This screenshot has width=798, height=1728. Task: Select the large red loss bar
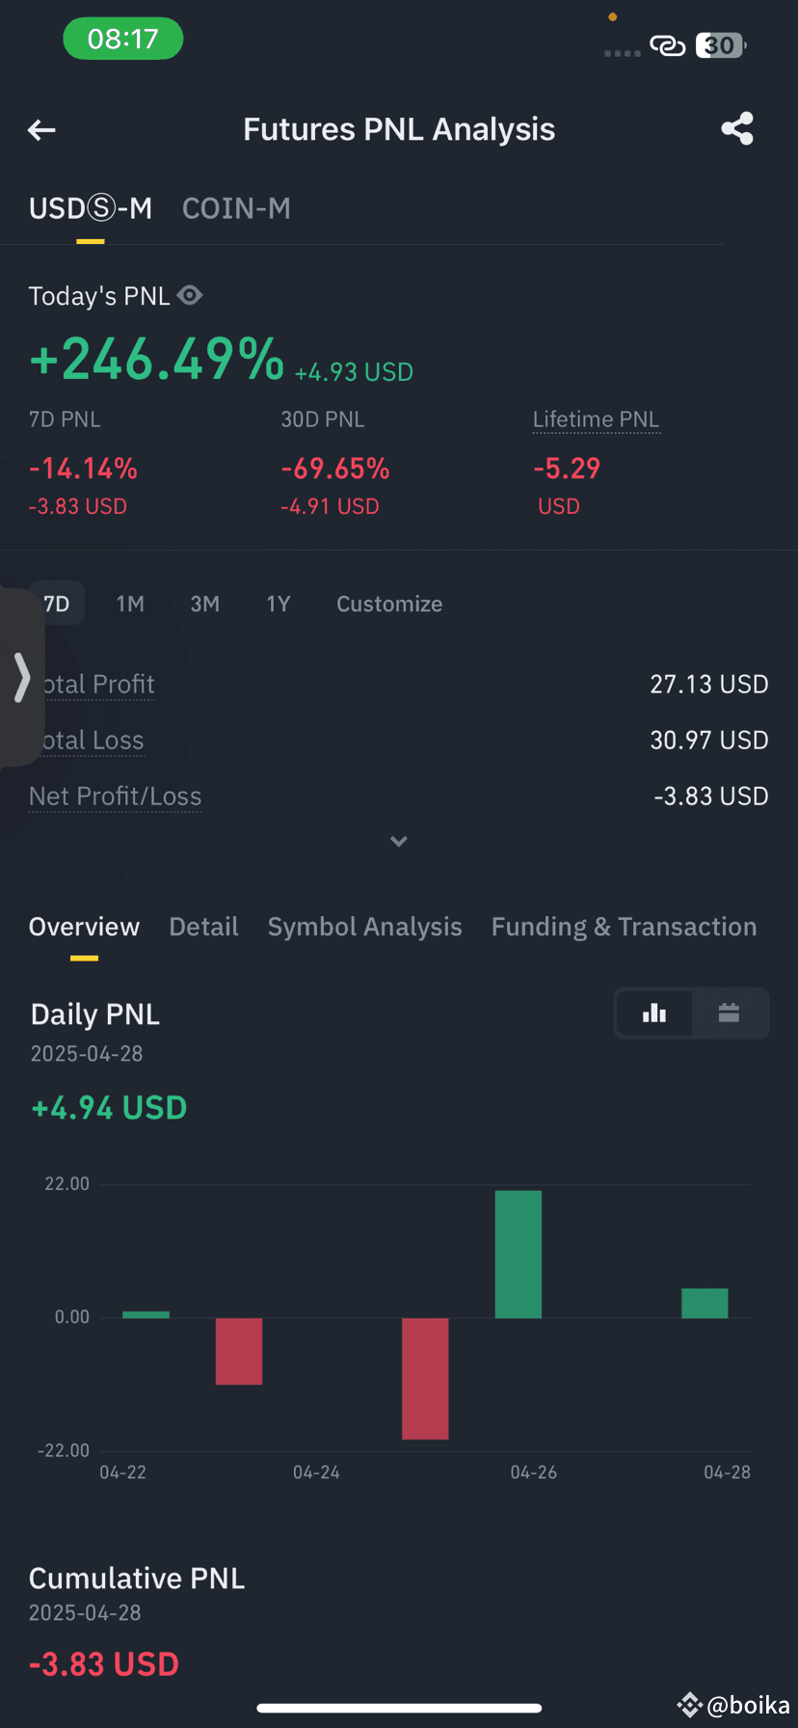[425, 1378]
